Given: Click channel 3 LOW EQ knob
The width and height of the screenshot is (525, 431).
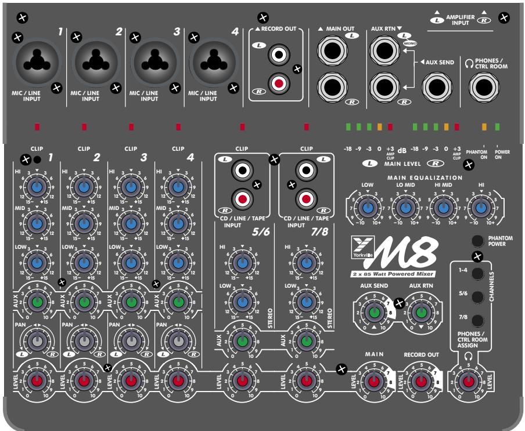Looking at the screenshot, I should point(131,263).
